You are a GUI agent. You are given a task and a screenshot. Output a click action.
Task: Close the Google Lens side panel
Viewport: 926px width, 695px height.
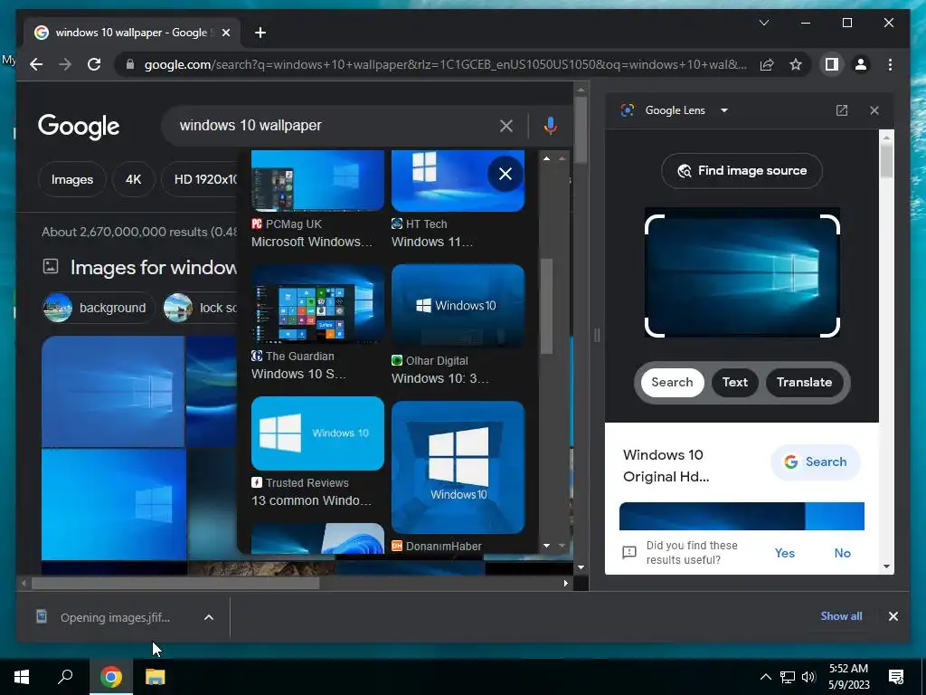[x=874, y=110]
